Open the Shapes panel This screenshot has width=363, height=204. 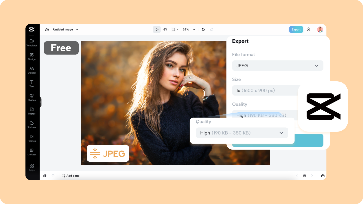coord(32,97)
